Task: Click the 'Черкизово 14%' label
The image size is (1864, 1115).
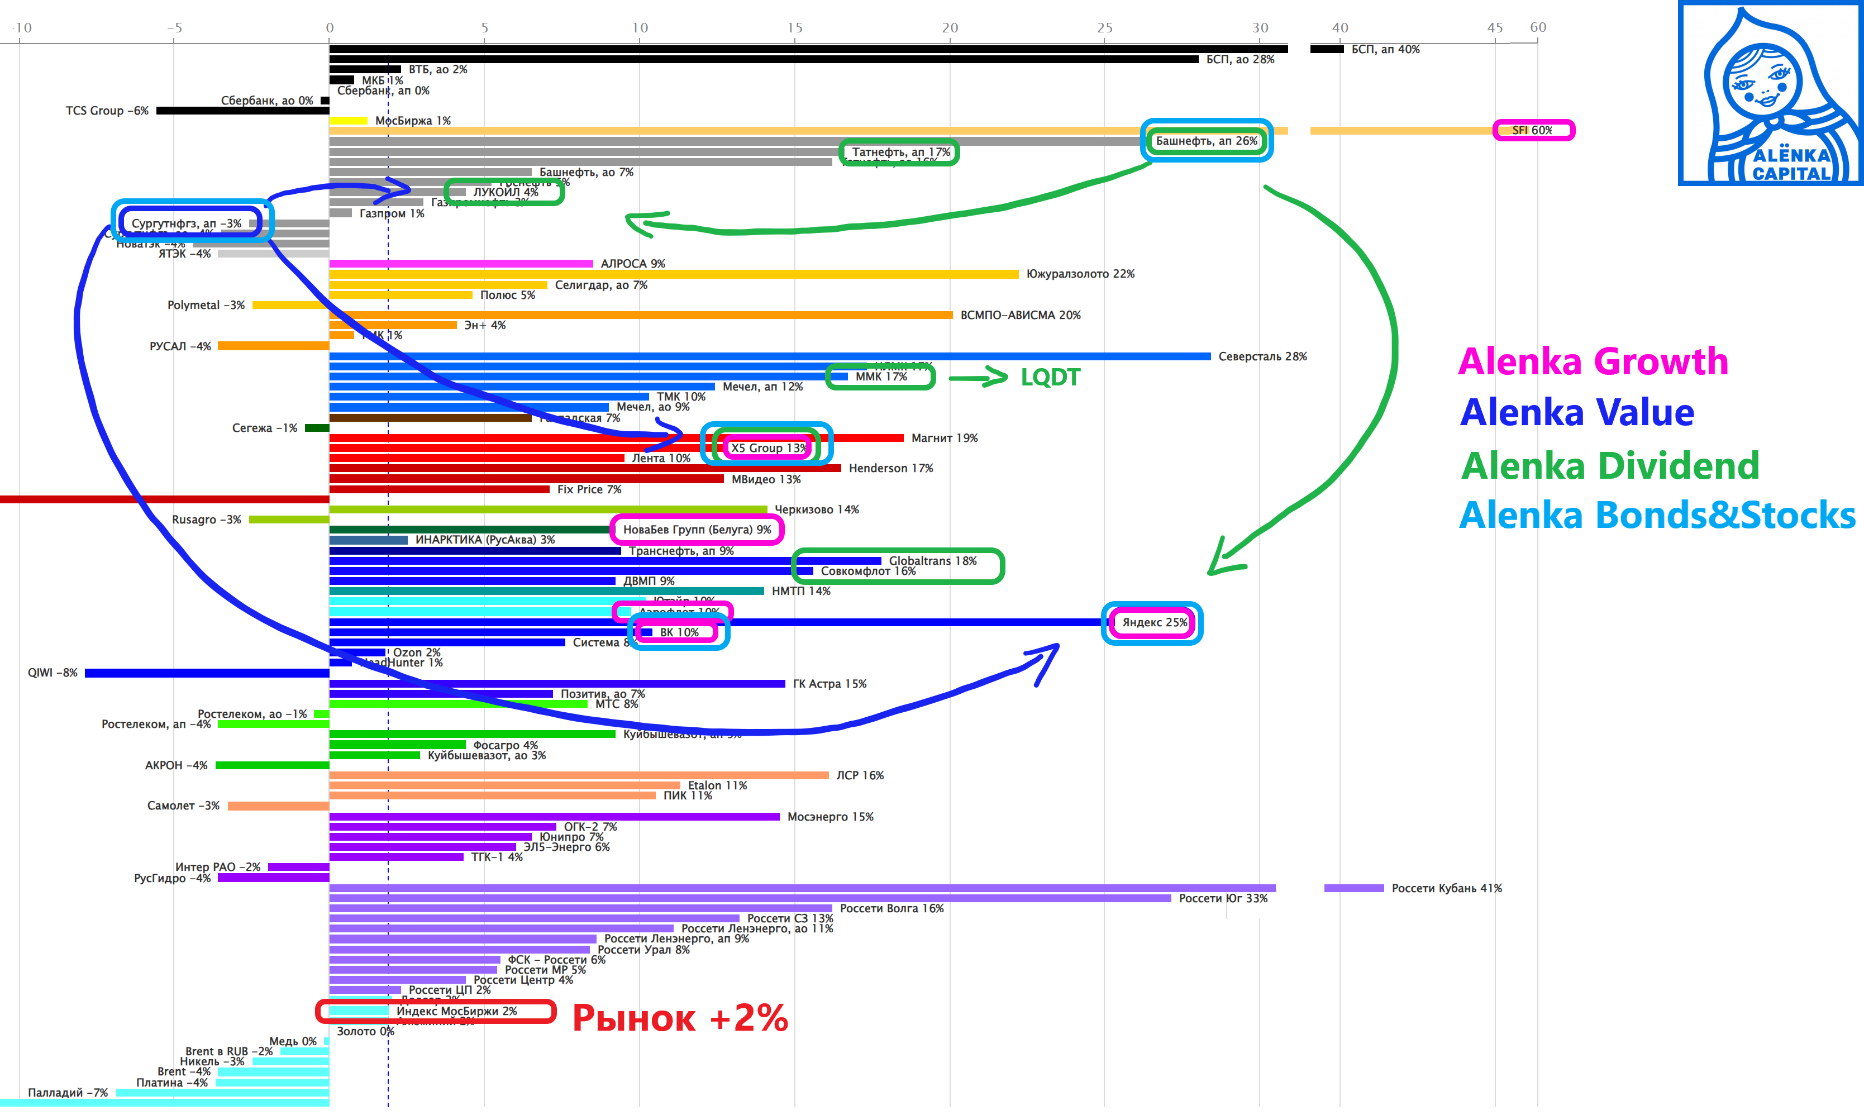Action: (817, 509)
